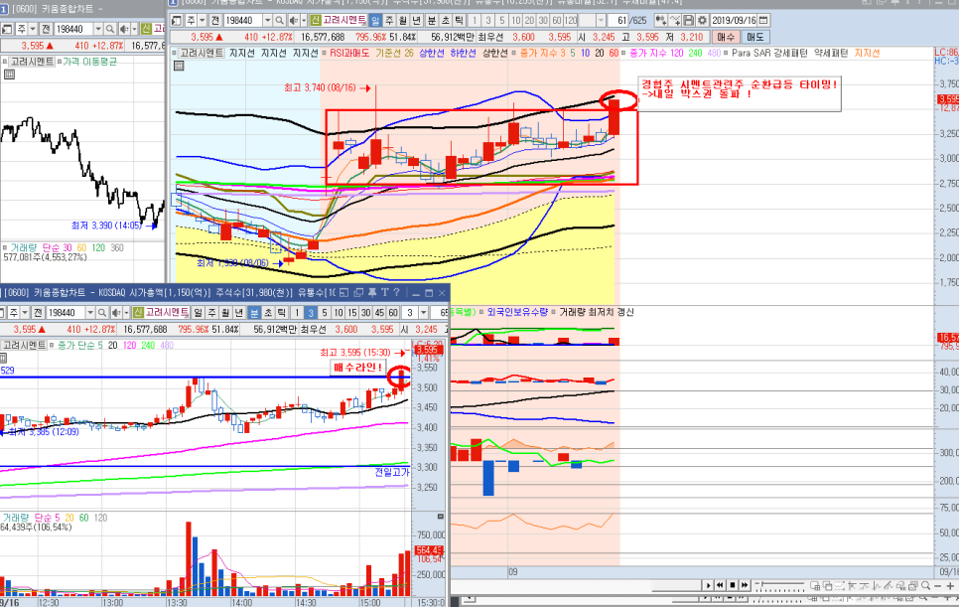This screenshot has height=607, width=959.
Task: Click the 60-minute interval button in the minute chart window
Action: click(x=393, y=312)
